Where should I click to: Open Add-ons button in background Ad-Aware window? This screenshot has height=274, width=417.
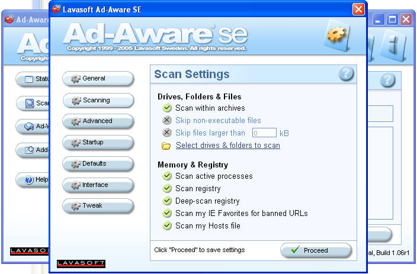33,150
